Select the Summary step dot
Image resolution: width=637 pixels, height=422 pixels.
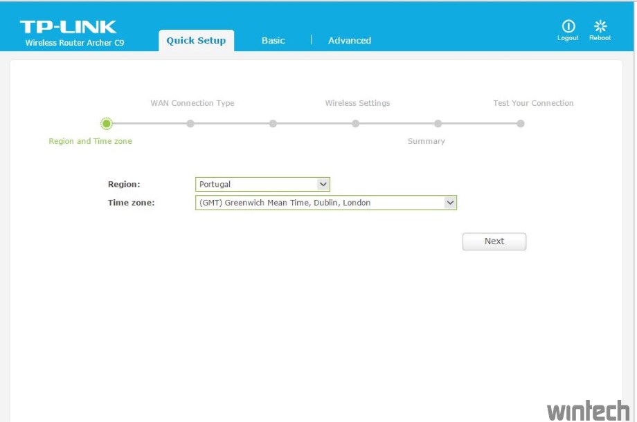coord(438,124)
